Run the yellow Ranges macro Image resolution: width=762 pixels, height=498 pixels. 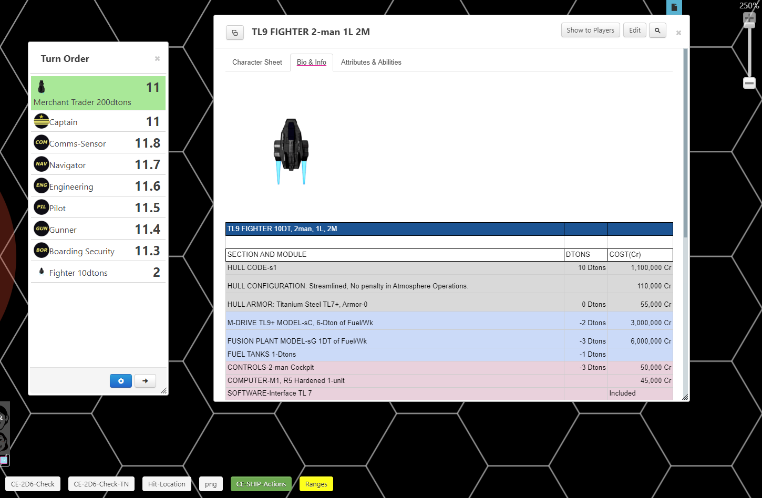pyautogui.click(x=316, y=484)
